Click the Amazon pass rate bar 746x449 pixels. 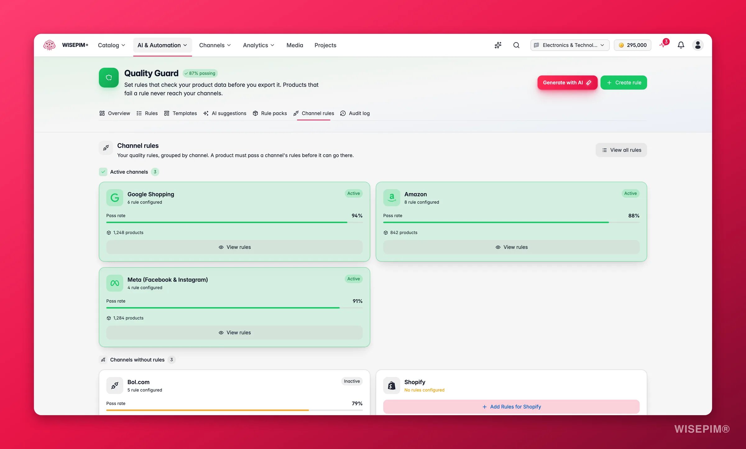coord(511,222)
